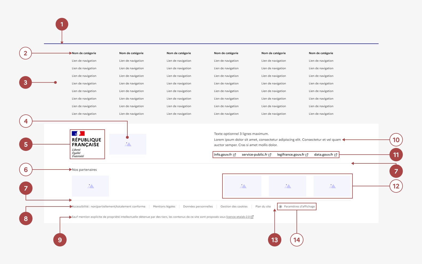The height and width of the screenshot is (264, 422).
Task: Open the info.gouv.fr external link
Action: 225,155
